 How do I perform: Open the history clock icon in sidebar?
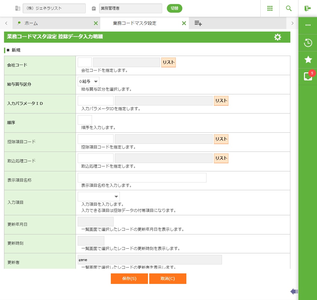tap(308, 43)
